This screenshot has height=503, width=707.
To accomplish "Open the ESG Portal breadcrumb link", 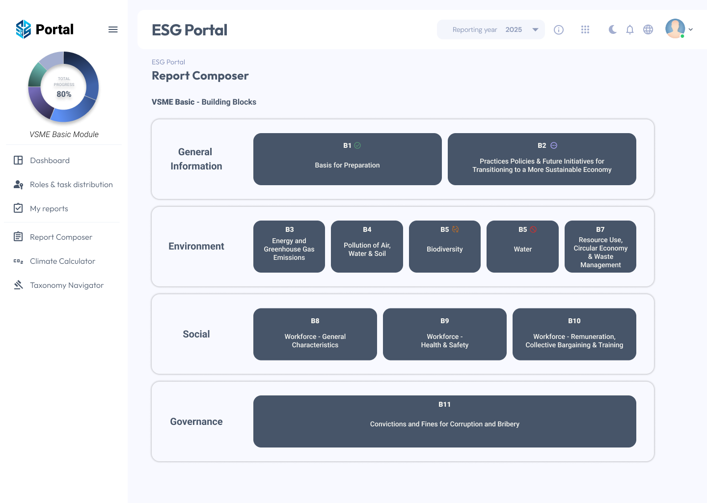I will (x=168, y=62).
